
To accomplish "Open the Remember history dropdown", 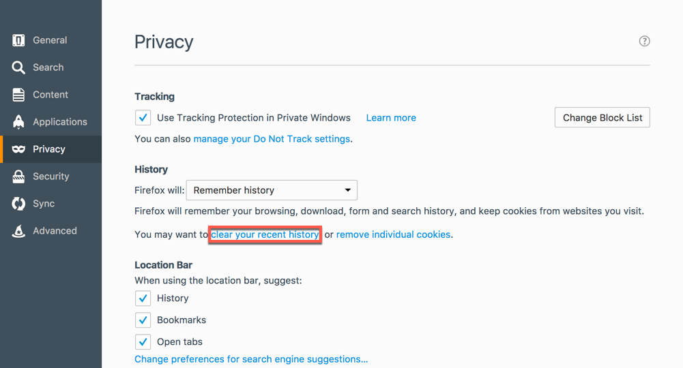I will (x=272, y=190).
